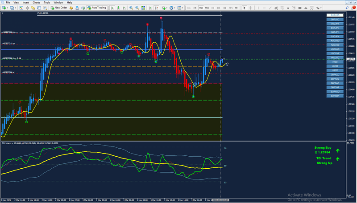Select the H4 timeframe
The width and height of the screenshot is (357, 203).
point(219,8)
